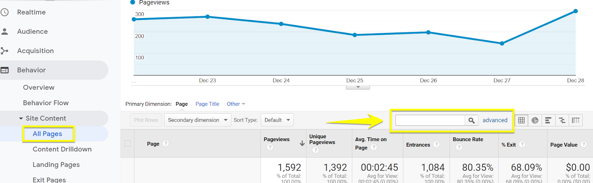This screenshot has height=183, width=593.
Task: Switch to Data table view icon
Action: pyautogui.click(x=521, y=120)
